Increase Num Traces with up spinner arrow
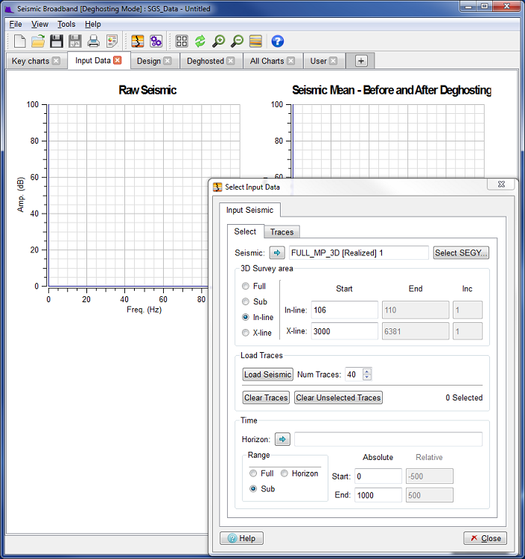Screen dimensions: 525x559 coord(367,371)
